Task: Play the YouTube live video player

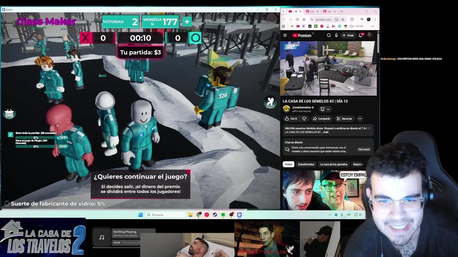Action: [328, 68]
